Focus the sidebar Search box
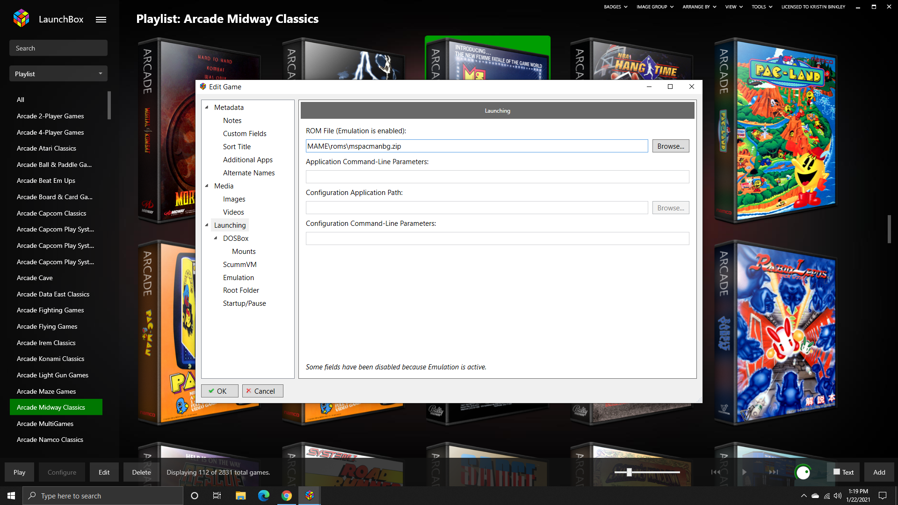Screen dimensions: 898x505 point(58,48)
